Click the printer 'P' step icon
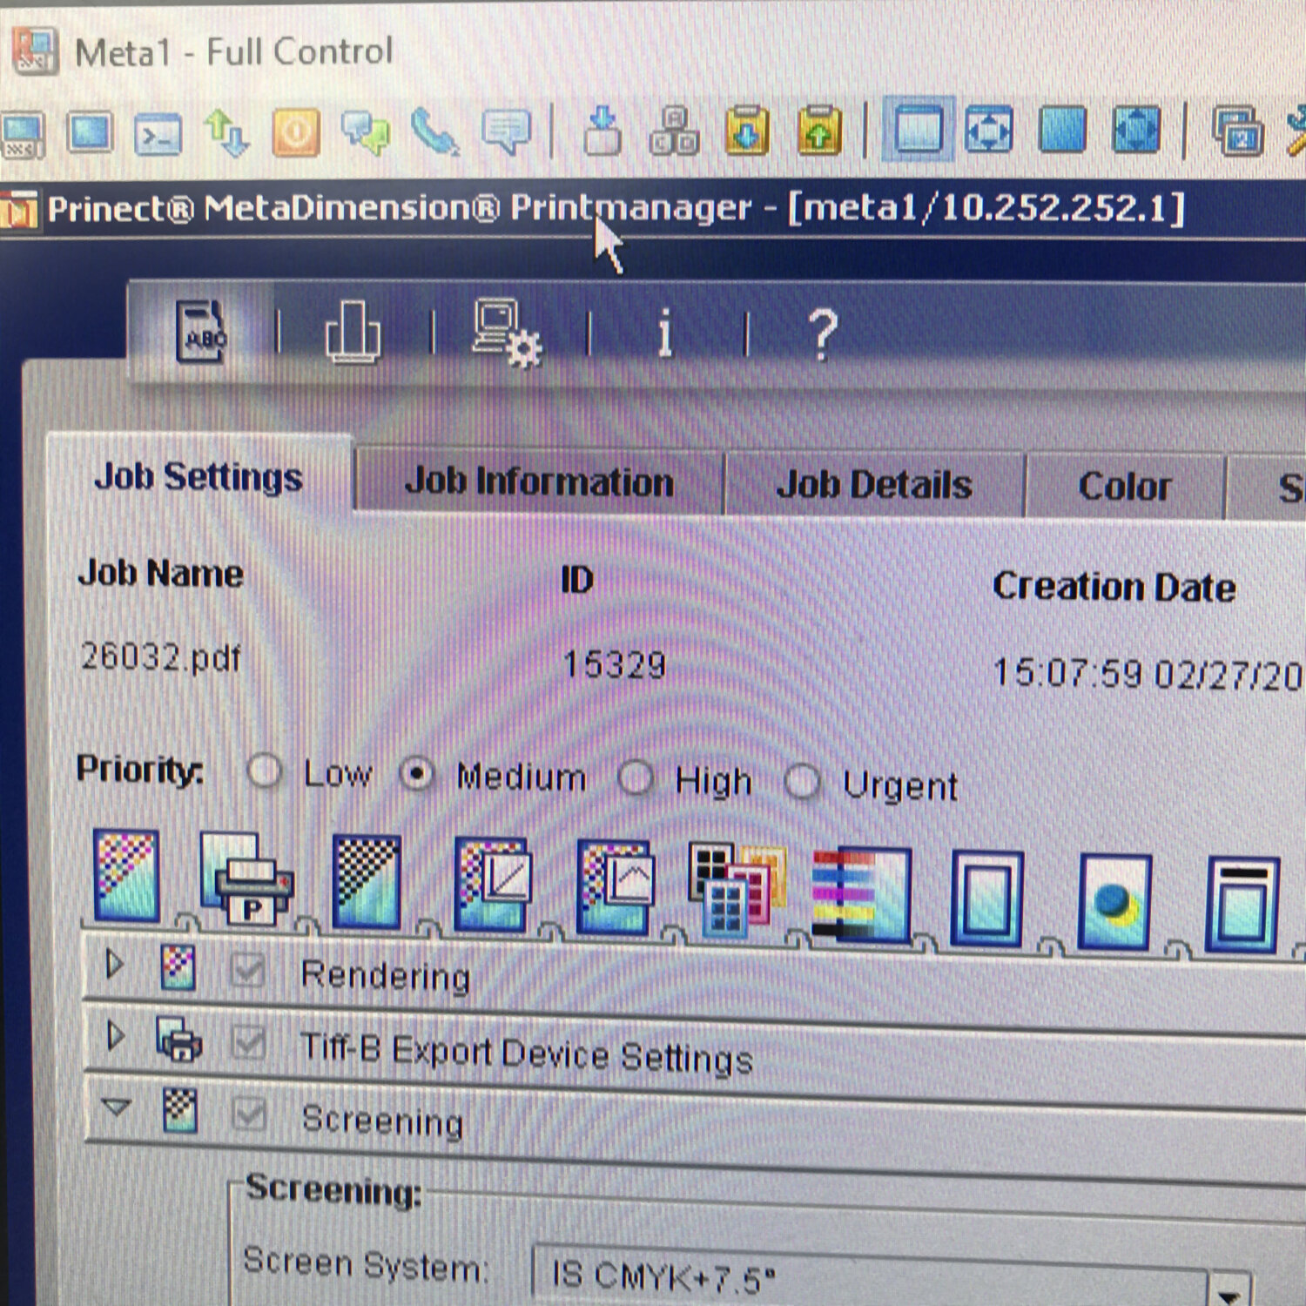This screenshot has height=1306, width=1306. point(246,879)
